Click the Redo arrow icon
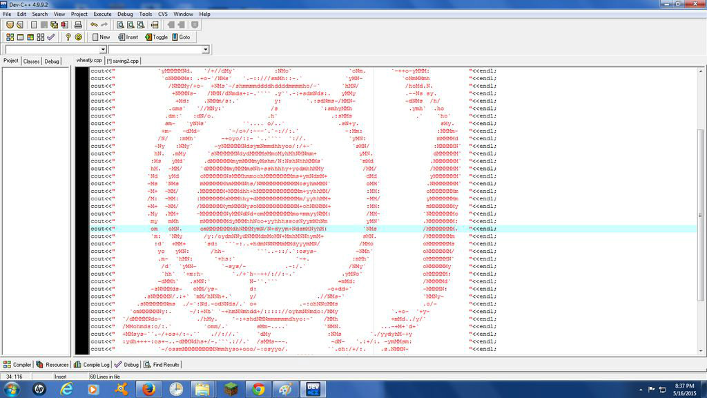The height and width of the screenshot is (398, 707). coord(104,25)
